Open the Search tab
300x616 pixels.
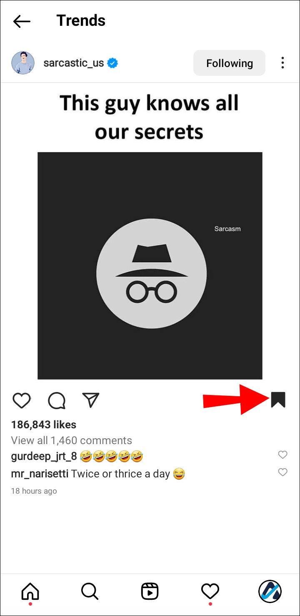click(90, 590)
